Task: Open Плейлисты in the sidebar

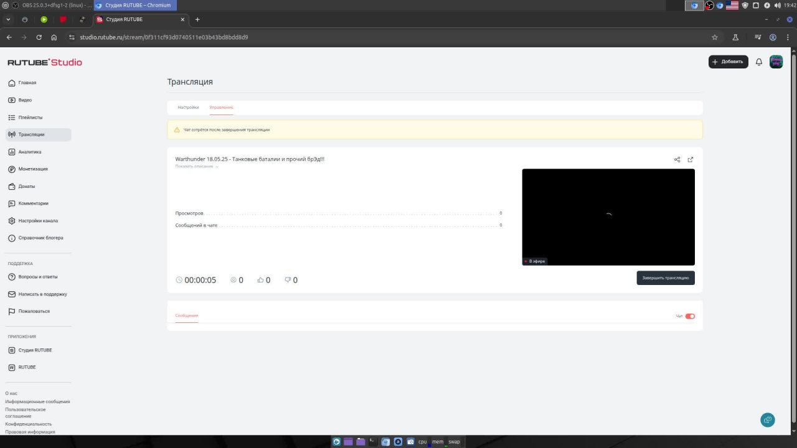Action: (25, 117)
